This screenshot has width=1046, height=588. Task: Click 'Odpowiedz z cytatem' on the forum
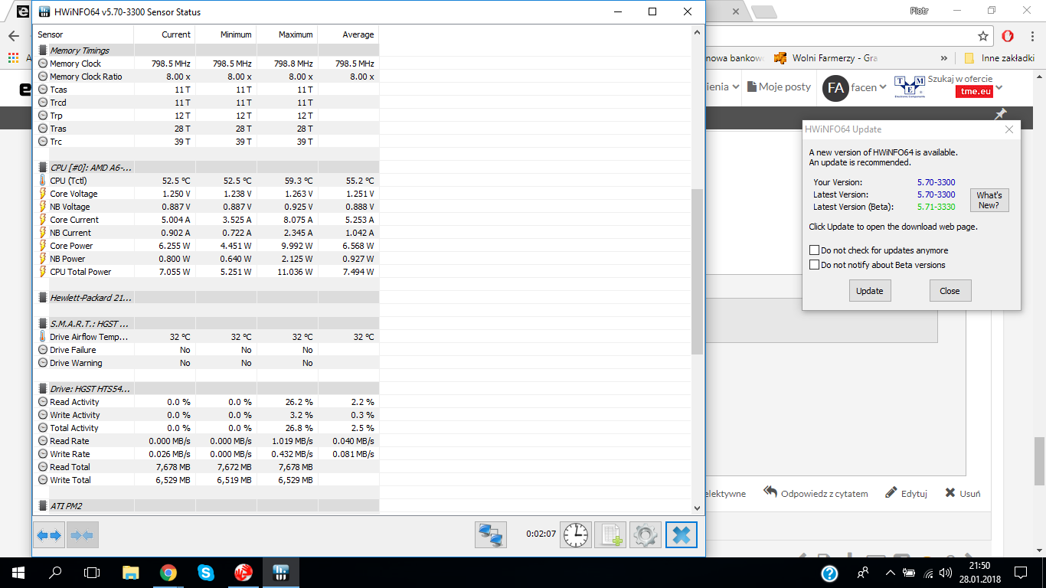816,494
